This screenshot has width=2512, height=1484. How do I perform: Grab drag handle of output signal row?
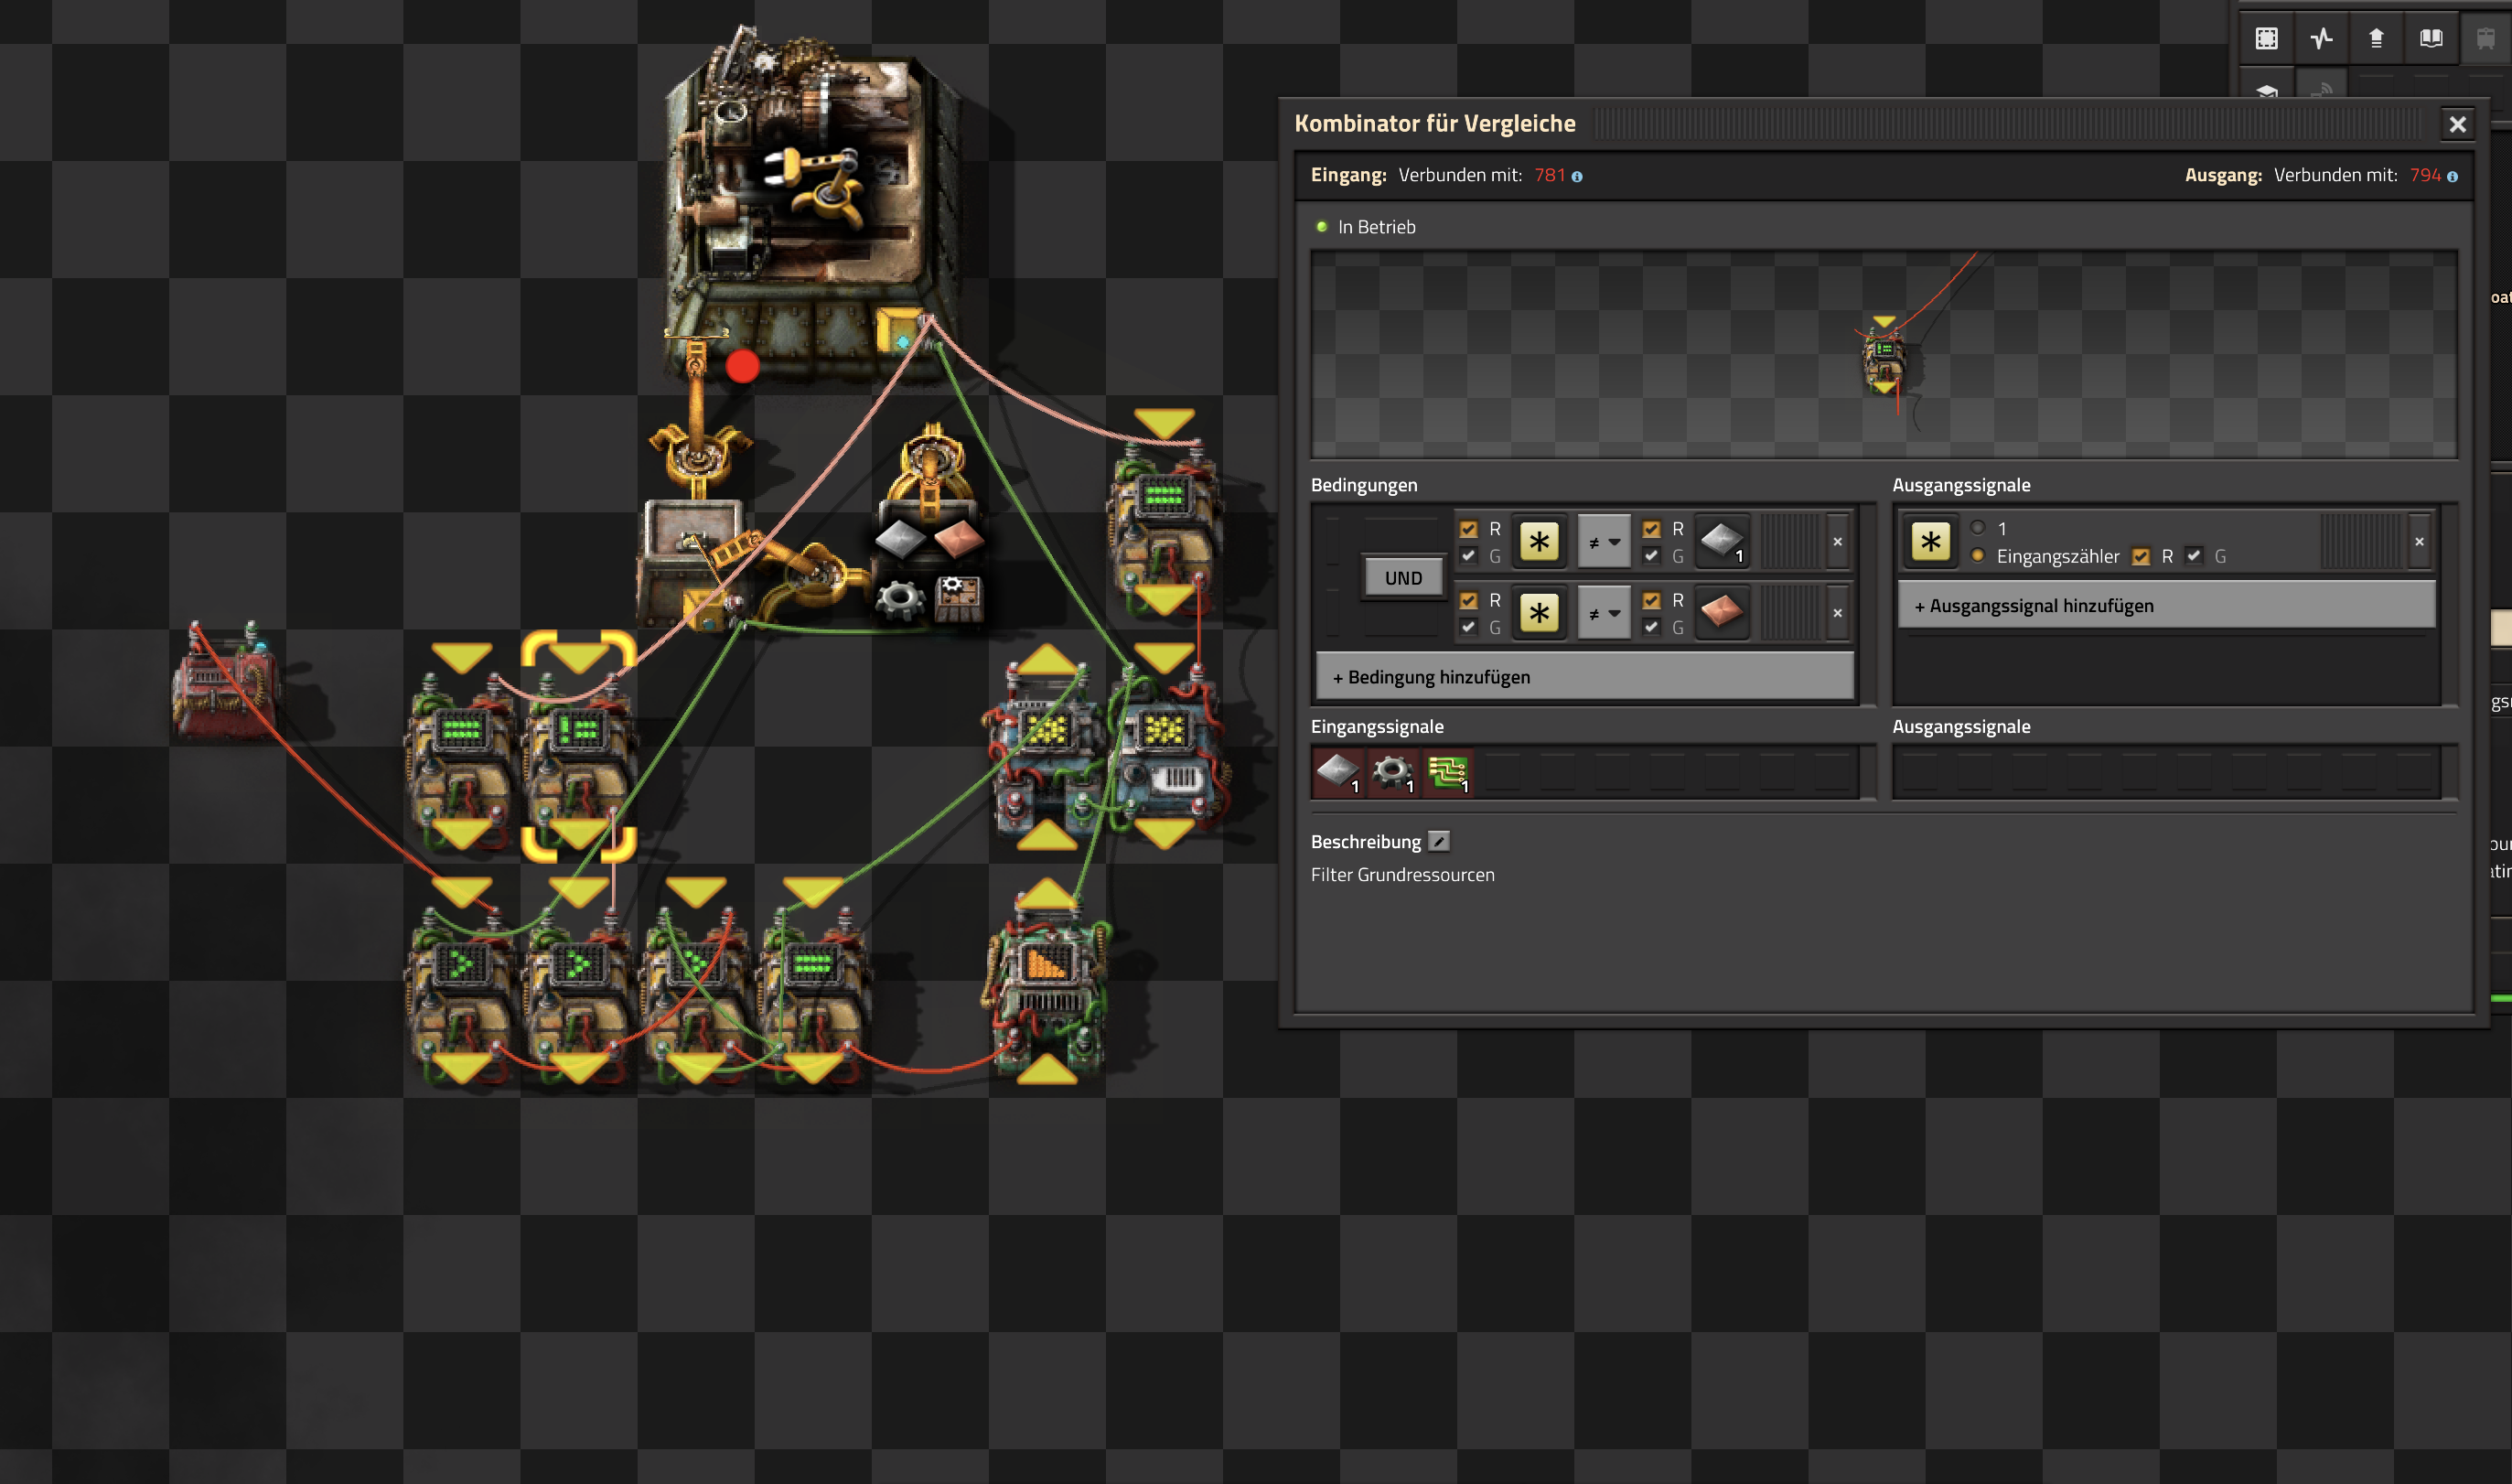tap(2361, 542)
